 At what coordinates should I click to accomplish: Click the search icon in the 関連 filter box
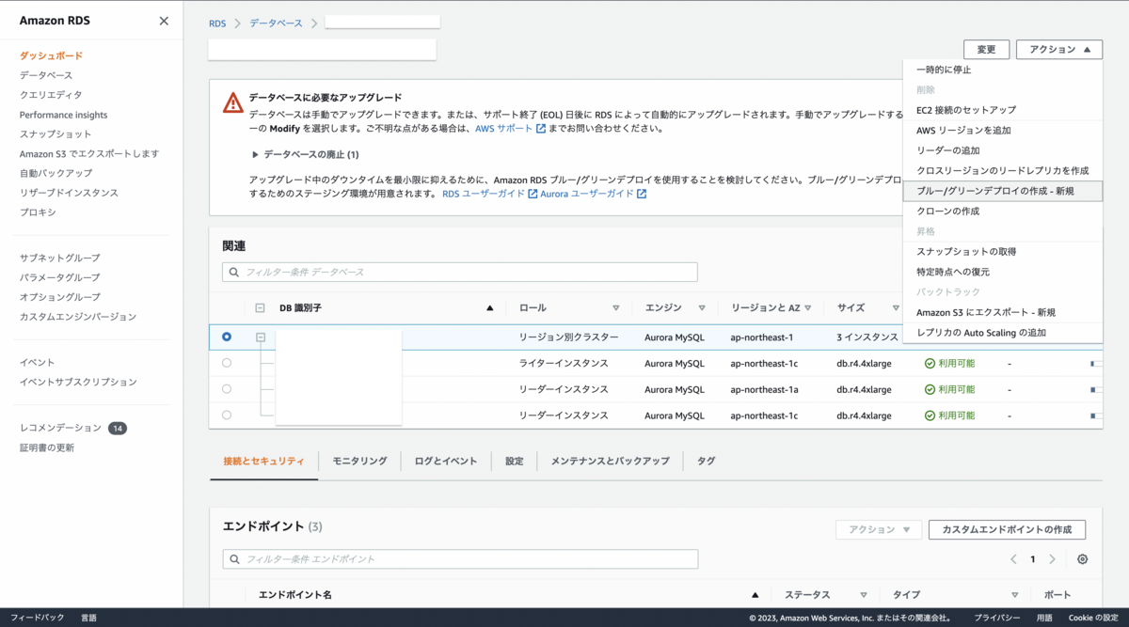click(x=233, y=272)
